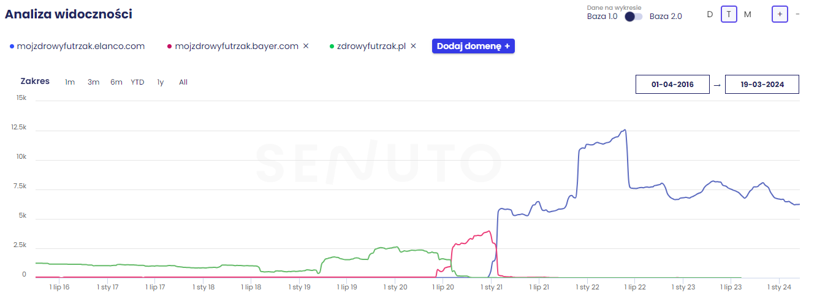Open end date field 19-03-2024

(762, 85)
